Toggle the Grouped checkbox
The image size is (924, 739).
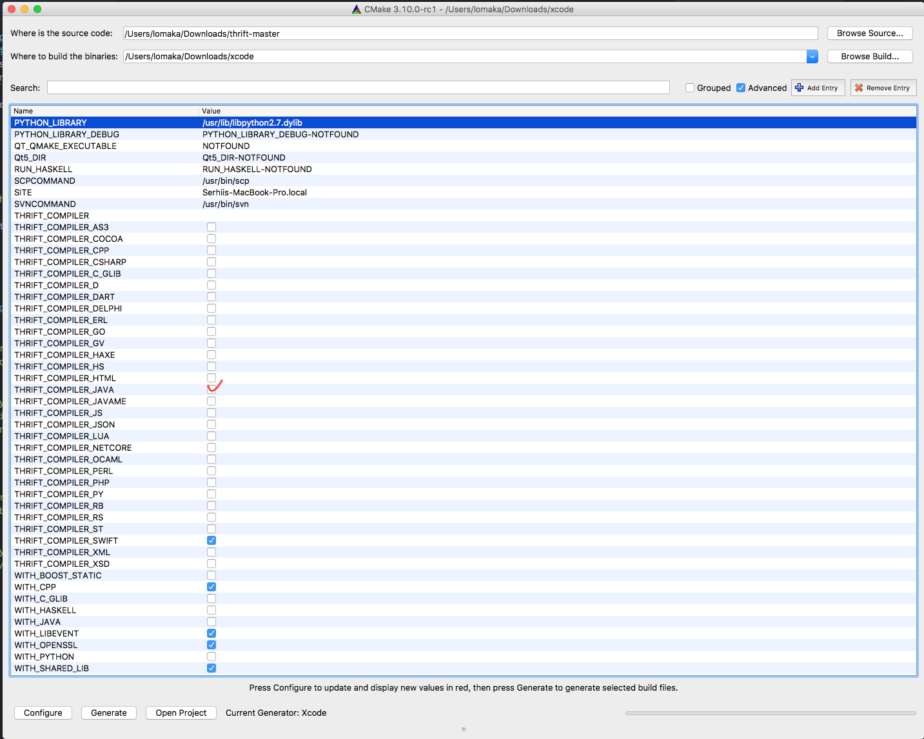pyautogui.click(x=690, y=88)
